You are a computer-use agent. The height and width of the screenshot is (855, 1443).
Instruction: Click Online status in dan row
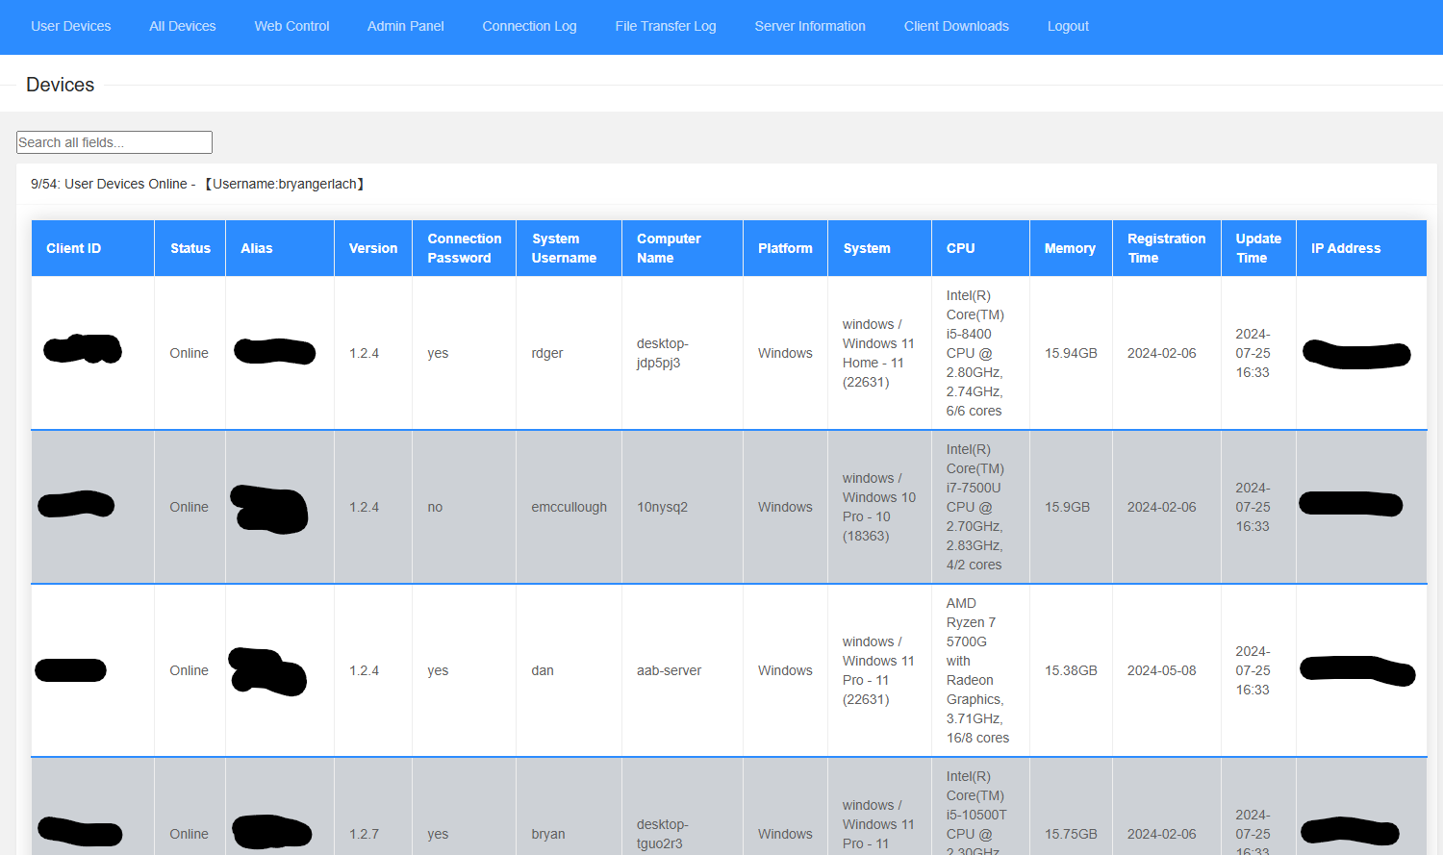(x=189, y=670)
